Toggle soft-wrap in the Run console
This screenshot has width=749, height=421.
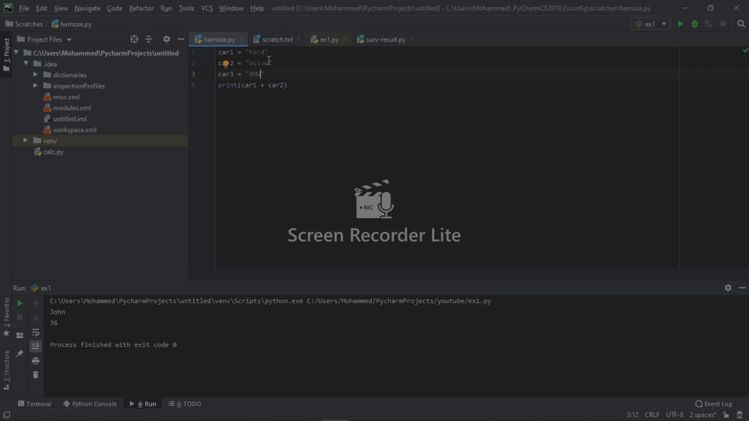click(x=35, y=332)
